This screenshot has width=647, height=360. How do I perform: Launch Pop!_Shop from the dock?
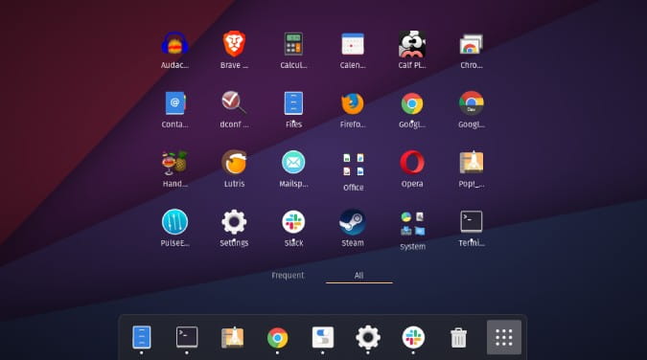coord(232,337)
